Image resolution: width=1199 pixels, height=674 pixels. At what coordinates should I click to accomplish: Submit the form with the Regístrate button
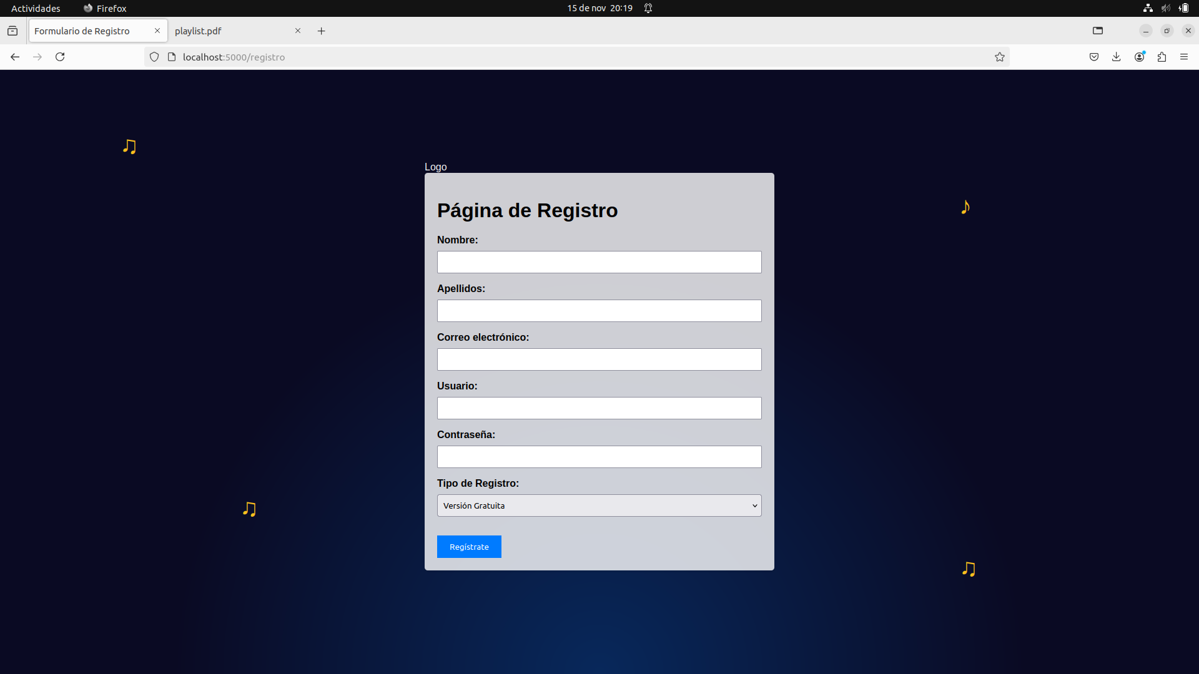point(469,547)
